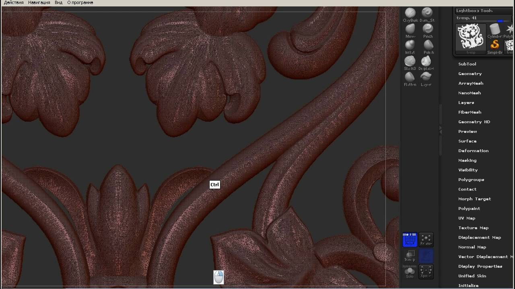Viewport: 515px width, 289px height.
Task: Select the Flatten brush
Action: tap(410, 79)
